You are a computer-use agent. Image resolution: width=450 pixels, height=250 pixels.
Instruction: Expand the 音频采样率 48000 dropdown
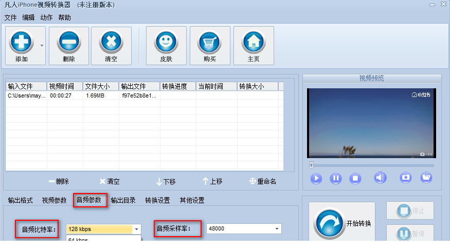[x=277, y=228]
